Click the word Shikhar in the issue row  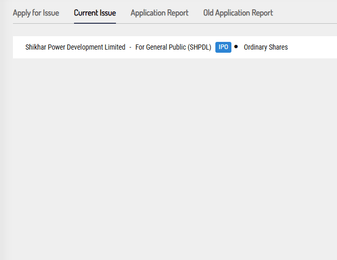[x=36, y=47]
